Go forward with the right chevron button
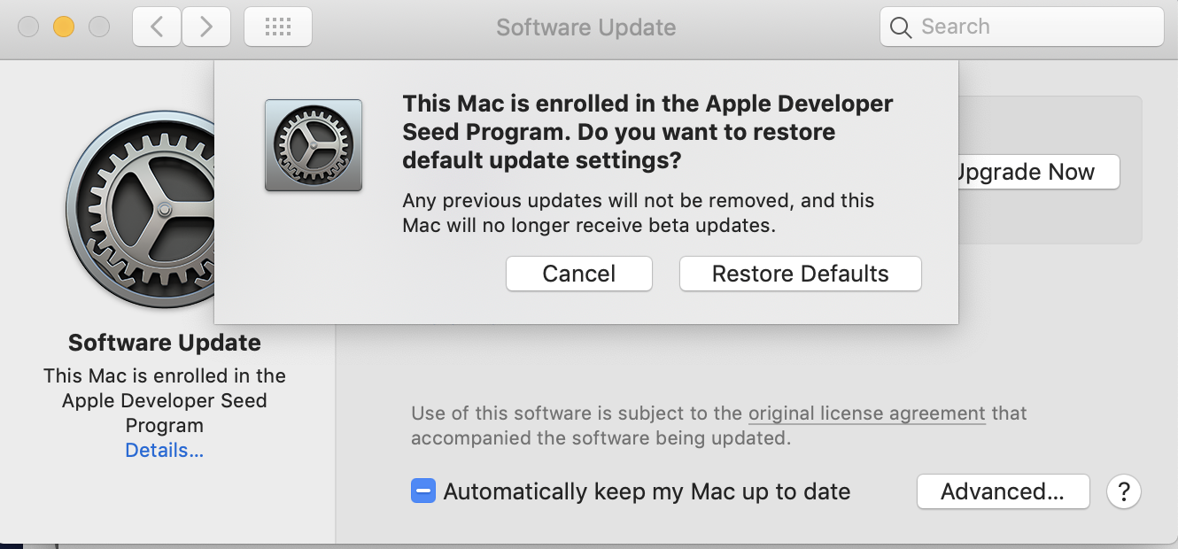 tap(206, 27)
